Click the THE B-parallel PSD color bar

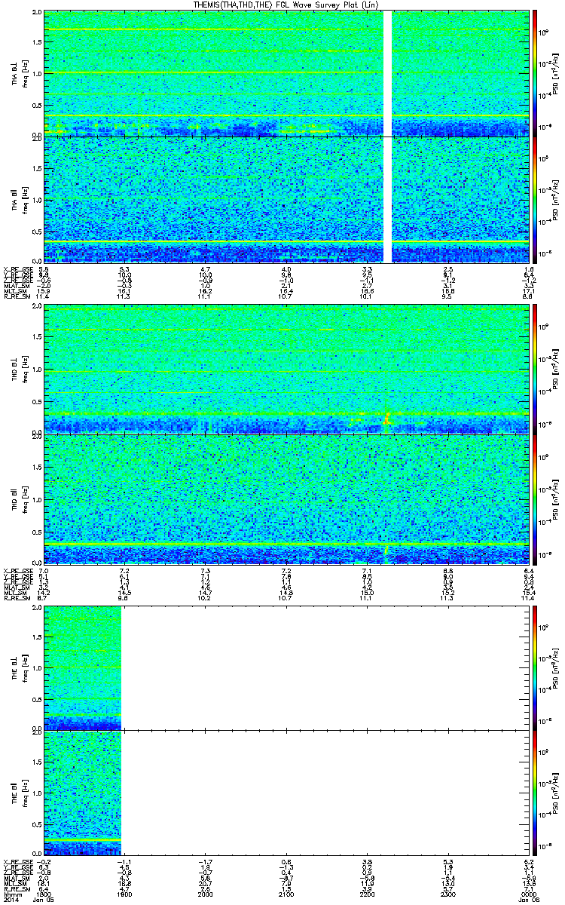click(x=535, y=793)
